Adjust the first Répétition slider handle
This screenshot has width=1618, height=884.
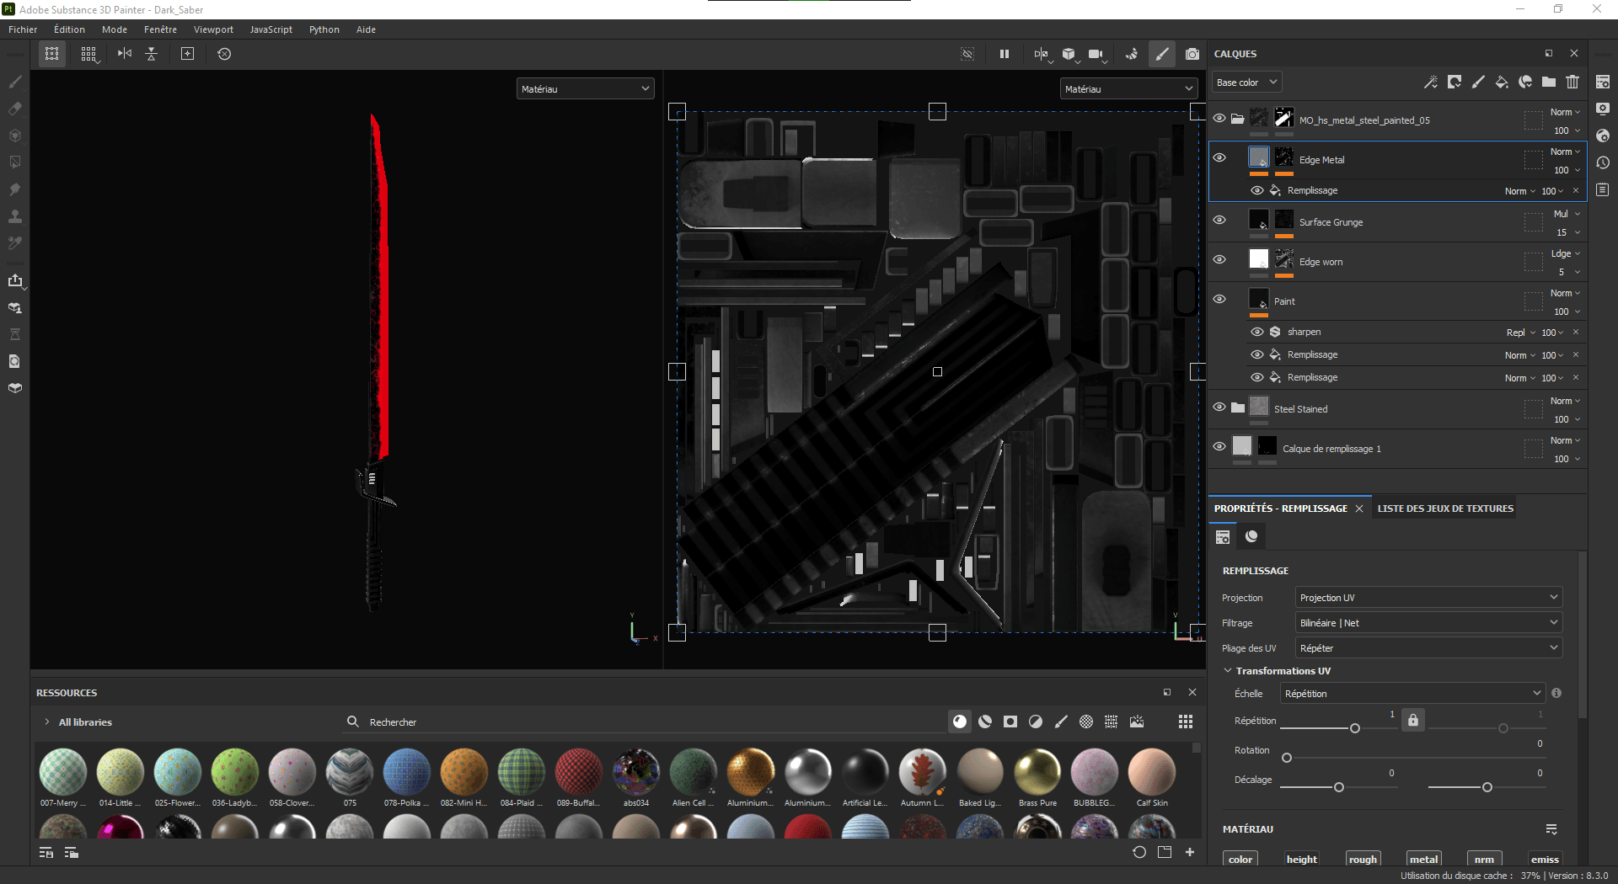tap(1355, 728)
